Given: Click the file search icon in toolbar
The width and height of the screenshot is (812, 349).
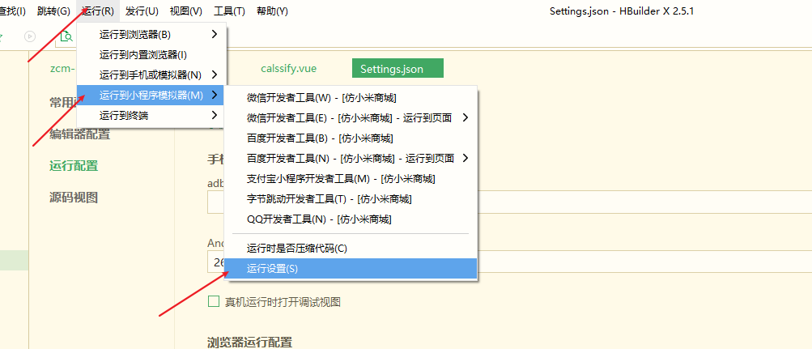Looking at the screenshot, I should (67, 36).
